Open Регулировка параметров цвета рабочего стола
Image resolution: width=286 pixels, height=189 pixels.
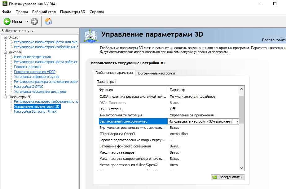click(x=46, y=62)
